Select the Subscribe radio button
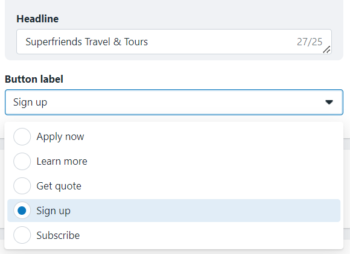This screenshot has height=254, width=350. click(22, 235)
